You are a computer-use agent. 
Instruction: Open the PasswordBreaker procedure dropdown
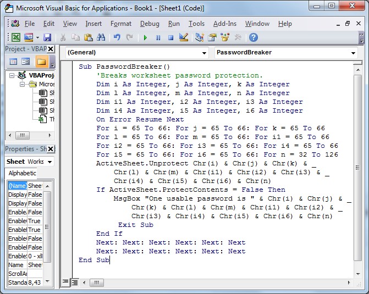[353, 53]
